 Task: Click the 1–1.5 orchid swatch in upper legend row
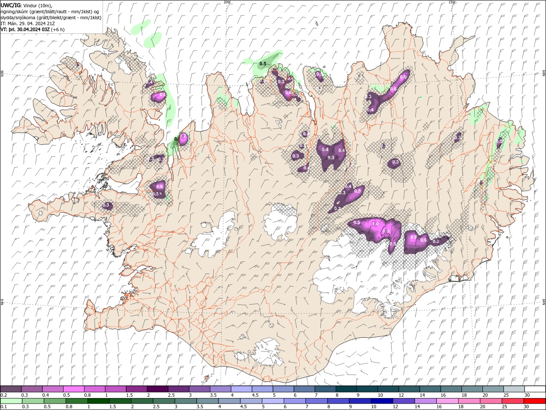pos(116,389)
